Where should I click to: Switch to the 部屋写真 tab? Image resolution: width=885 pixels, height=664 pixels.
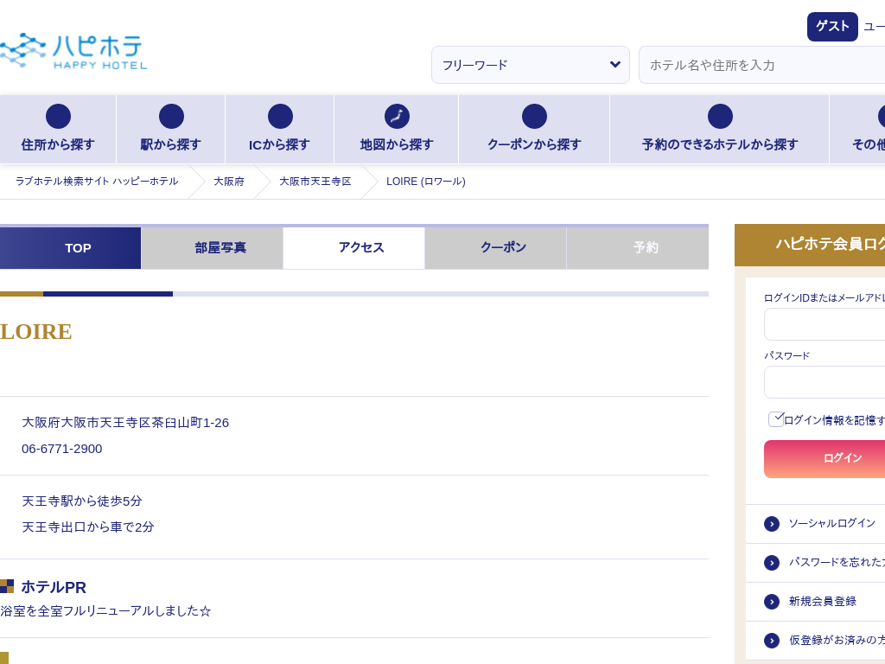[213, 248]
